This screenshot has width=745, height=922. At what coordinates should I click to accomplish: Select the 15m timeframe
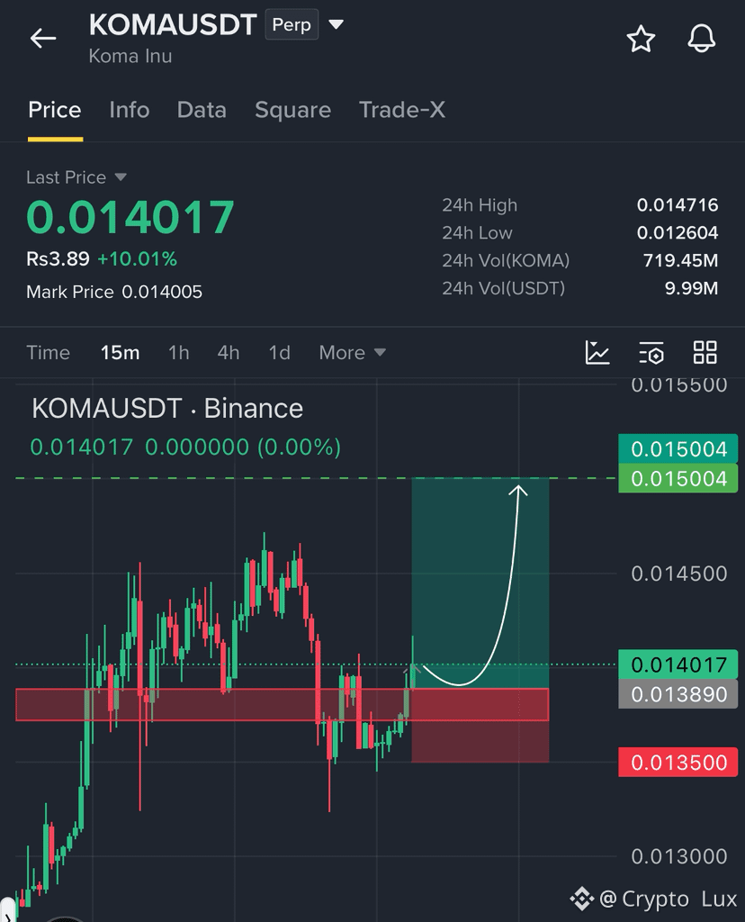coord(120,352)
